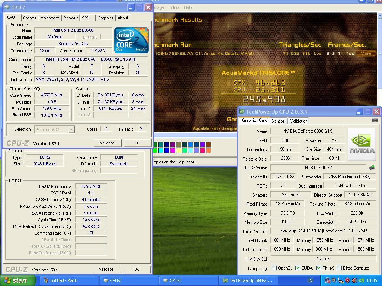
Task: Select the Graphics Card tab in GPU-Z
Action: coord(254,120)
